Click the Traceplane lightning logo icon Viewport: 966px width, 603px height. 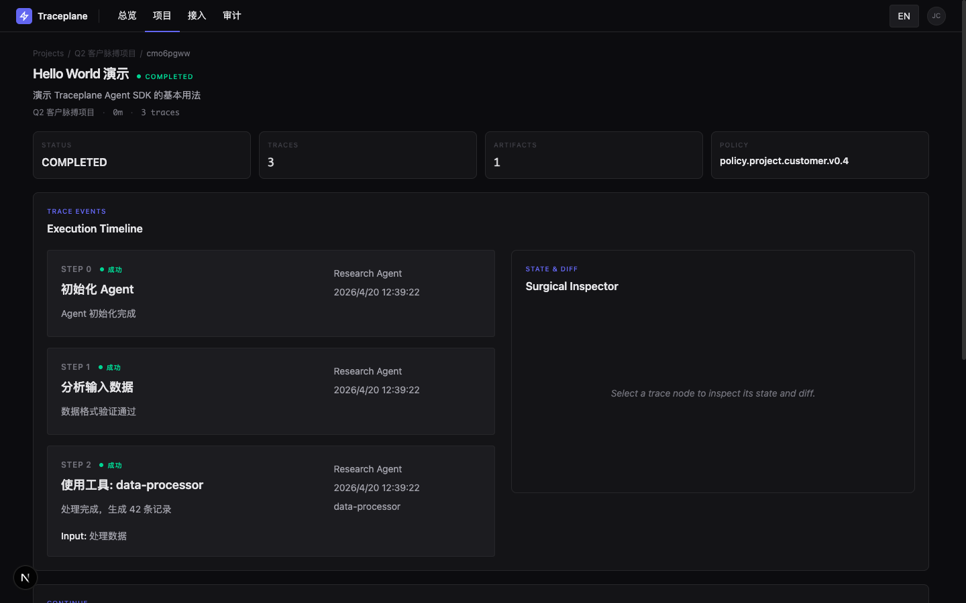coord(24,16)
